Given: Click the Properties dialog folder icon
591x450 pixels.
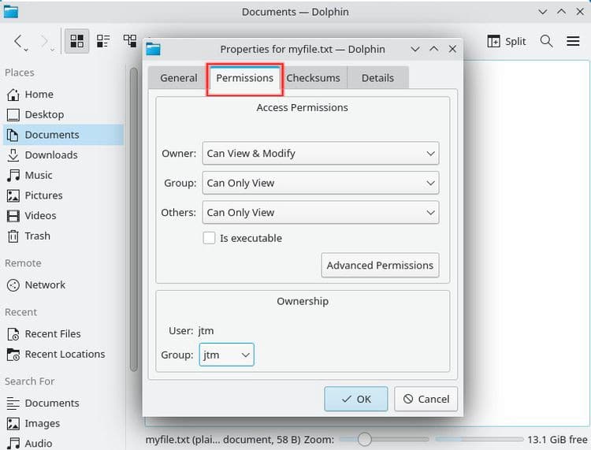Looking at the screenshot, I should tap(153, 49).
